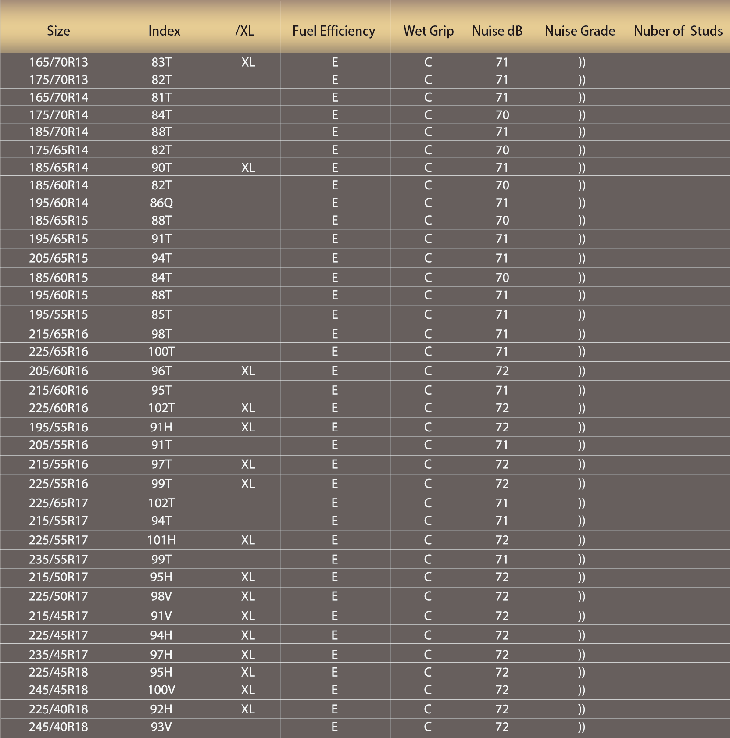The width and height of the screenshot is (730, 738).
Task: Click the 72 dB value in the 205/60R16 row
Action: [x=502, y=371]
